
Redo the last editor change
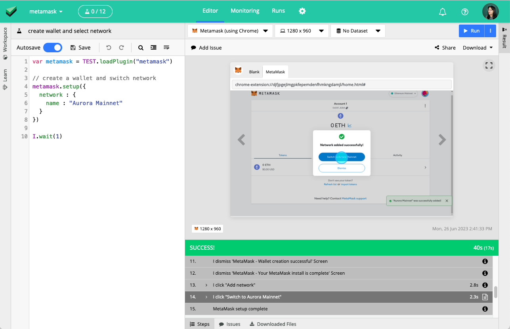pos(122,48)
